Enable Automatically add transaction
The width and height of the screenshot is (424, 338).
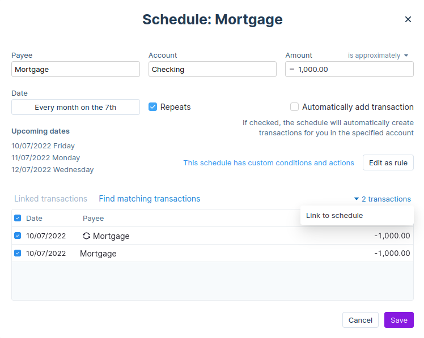click(294, 107)
